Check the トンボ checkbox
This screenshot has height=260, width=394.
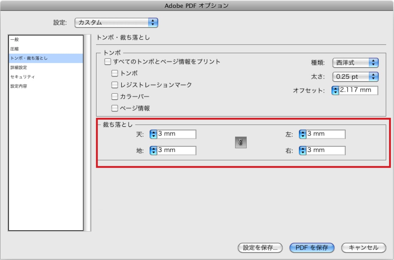(114, 73)
